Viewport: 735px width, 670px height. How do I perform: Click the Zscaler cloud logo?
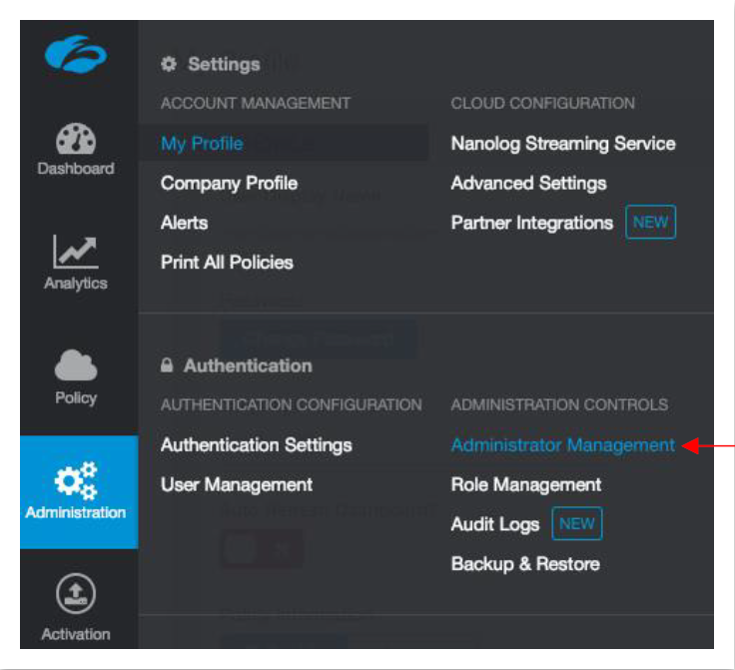[x=75, y=54]
